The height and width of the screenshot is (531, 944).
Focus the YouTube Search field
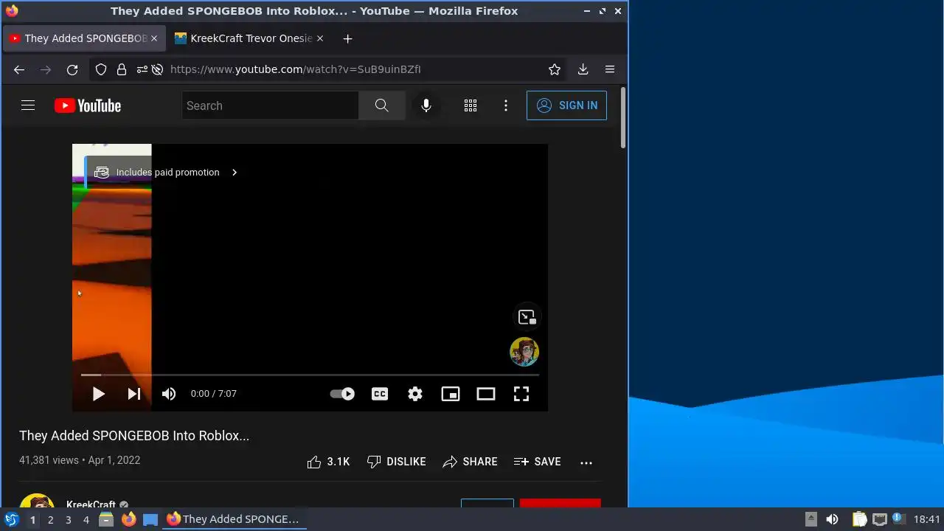270,105
